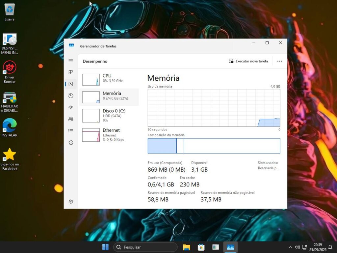Click Executar nova tarefa button
The height and width of the screenshot is (253, 337).
pos(248,61)
